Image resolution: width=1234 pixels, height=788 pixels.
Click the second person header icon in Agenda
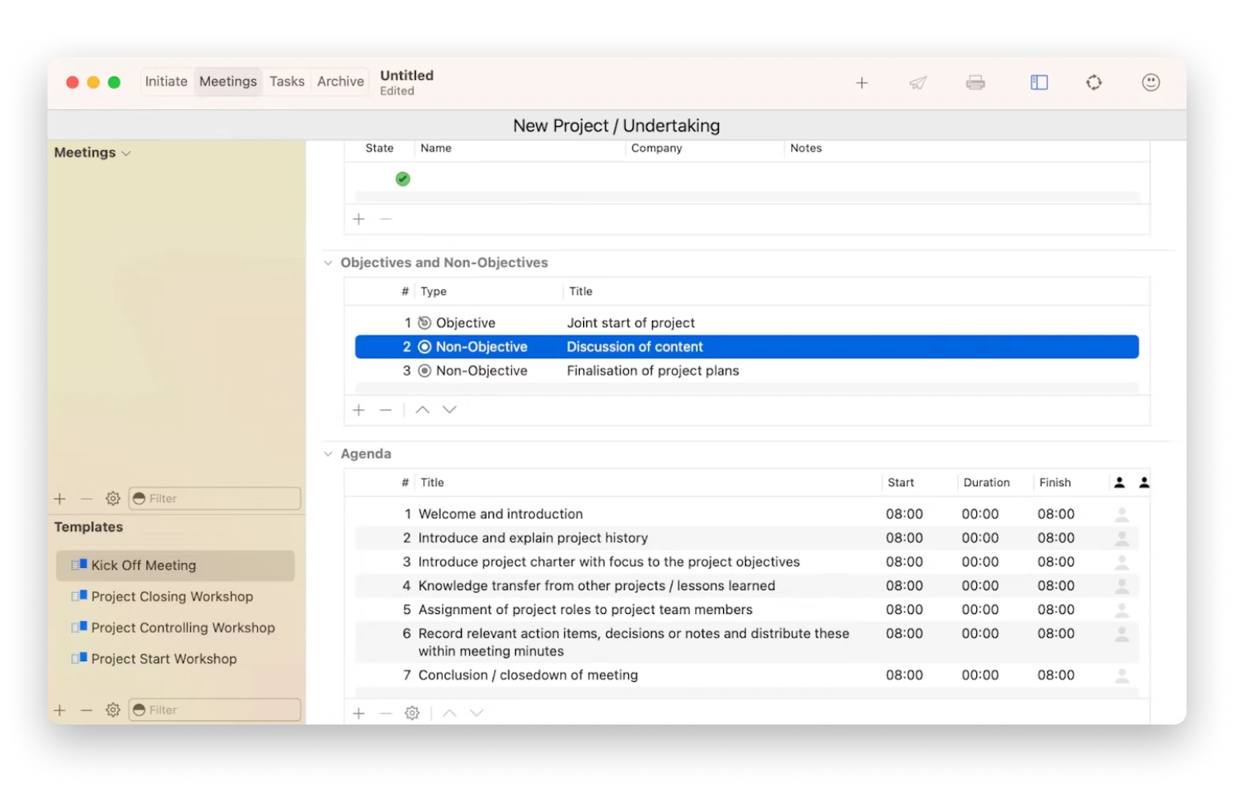(x=1144, y=483)
